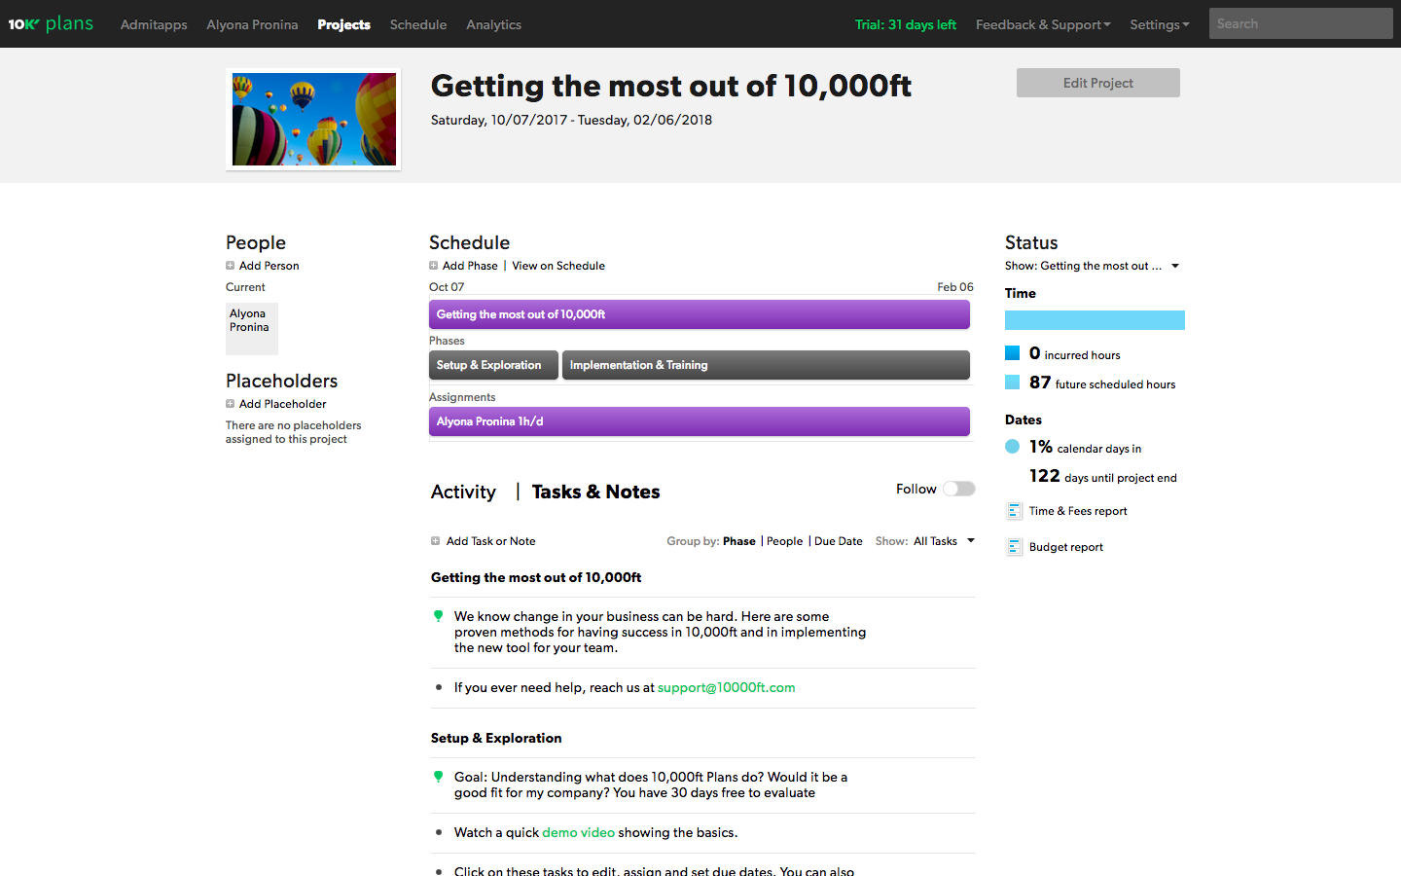Image resolution: width=1401 pixels, height=876 pixels.
Task: Click the 'We know change in your business' note text
Action: [x=660, y=632]
